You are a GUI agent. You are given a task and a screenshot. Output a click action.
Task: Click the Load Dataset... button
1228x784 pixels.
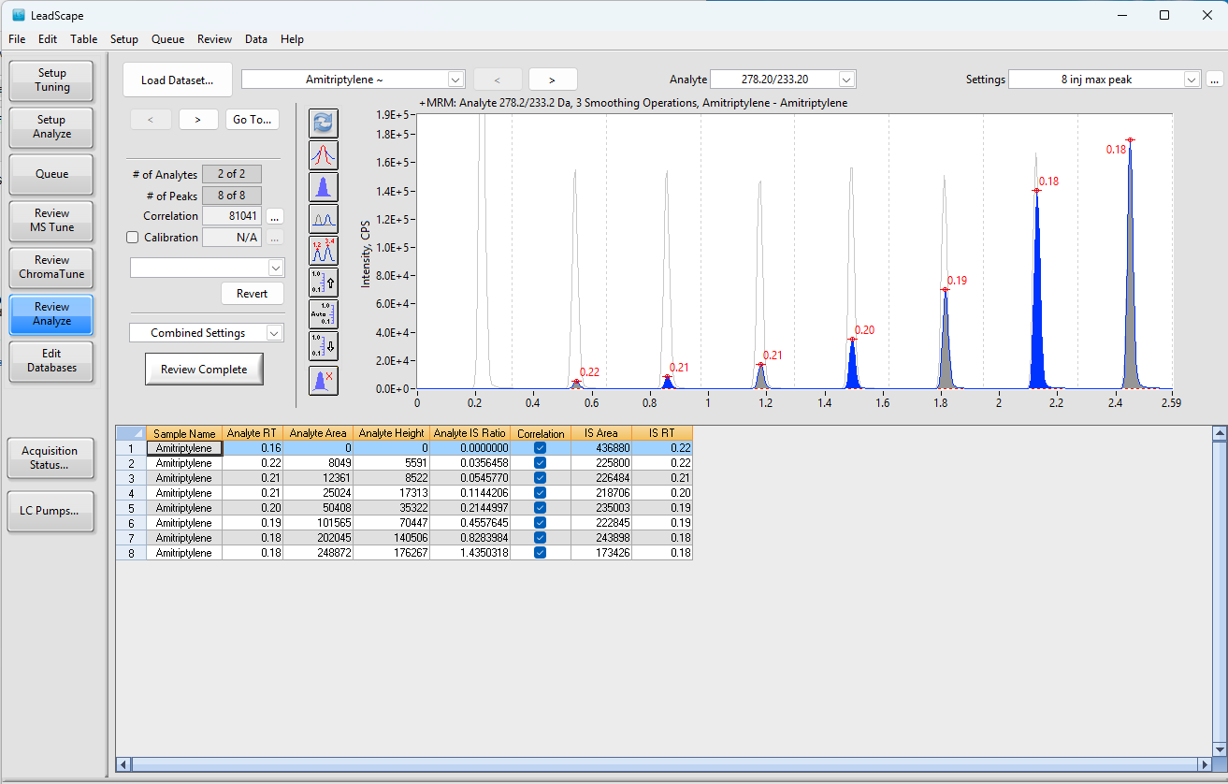[178, 80]
